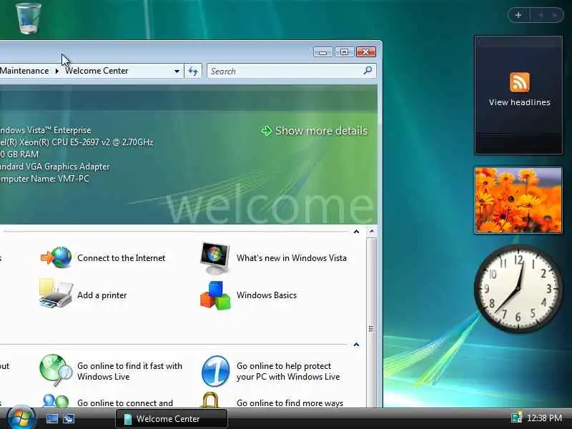This screenshot has width=572, height=429.
Task: Open the Start menu orb
Action: (21, 418)
